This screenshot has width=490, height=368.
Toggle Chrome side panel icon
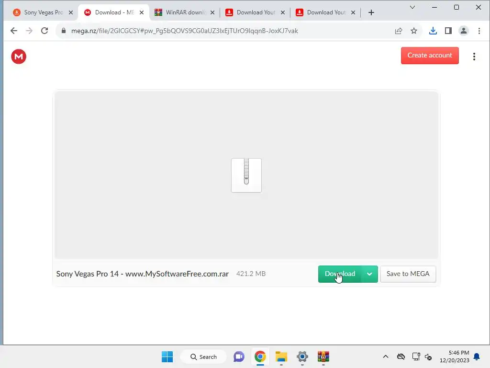[448, 31]
